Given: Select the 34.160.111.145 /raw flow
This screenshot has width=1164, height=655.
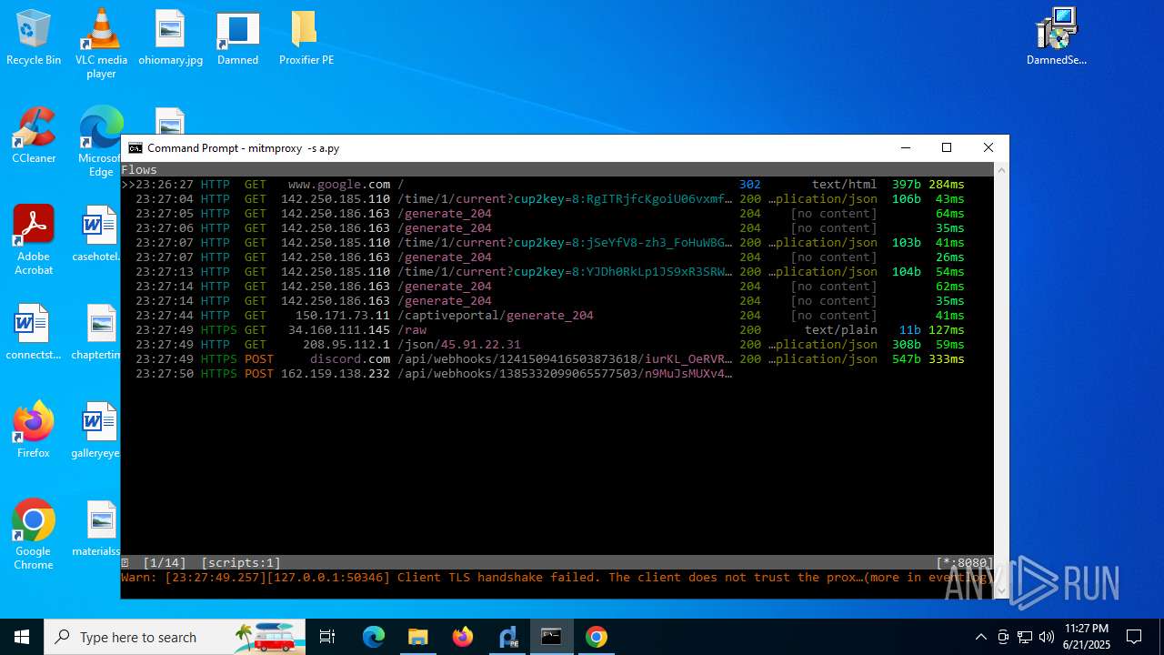Looking at the screenshot, I should point(557,330).
